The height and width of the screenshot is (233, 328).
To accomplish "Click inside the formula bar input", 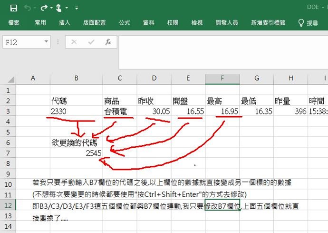I will (219, 42).
